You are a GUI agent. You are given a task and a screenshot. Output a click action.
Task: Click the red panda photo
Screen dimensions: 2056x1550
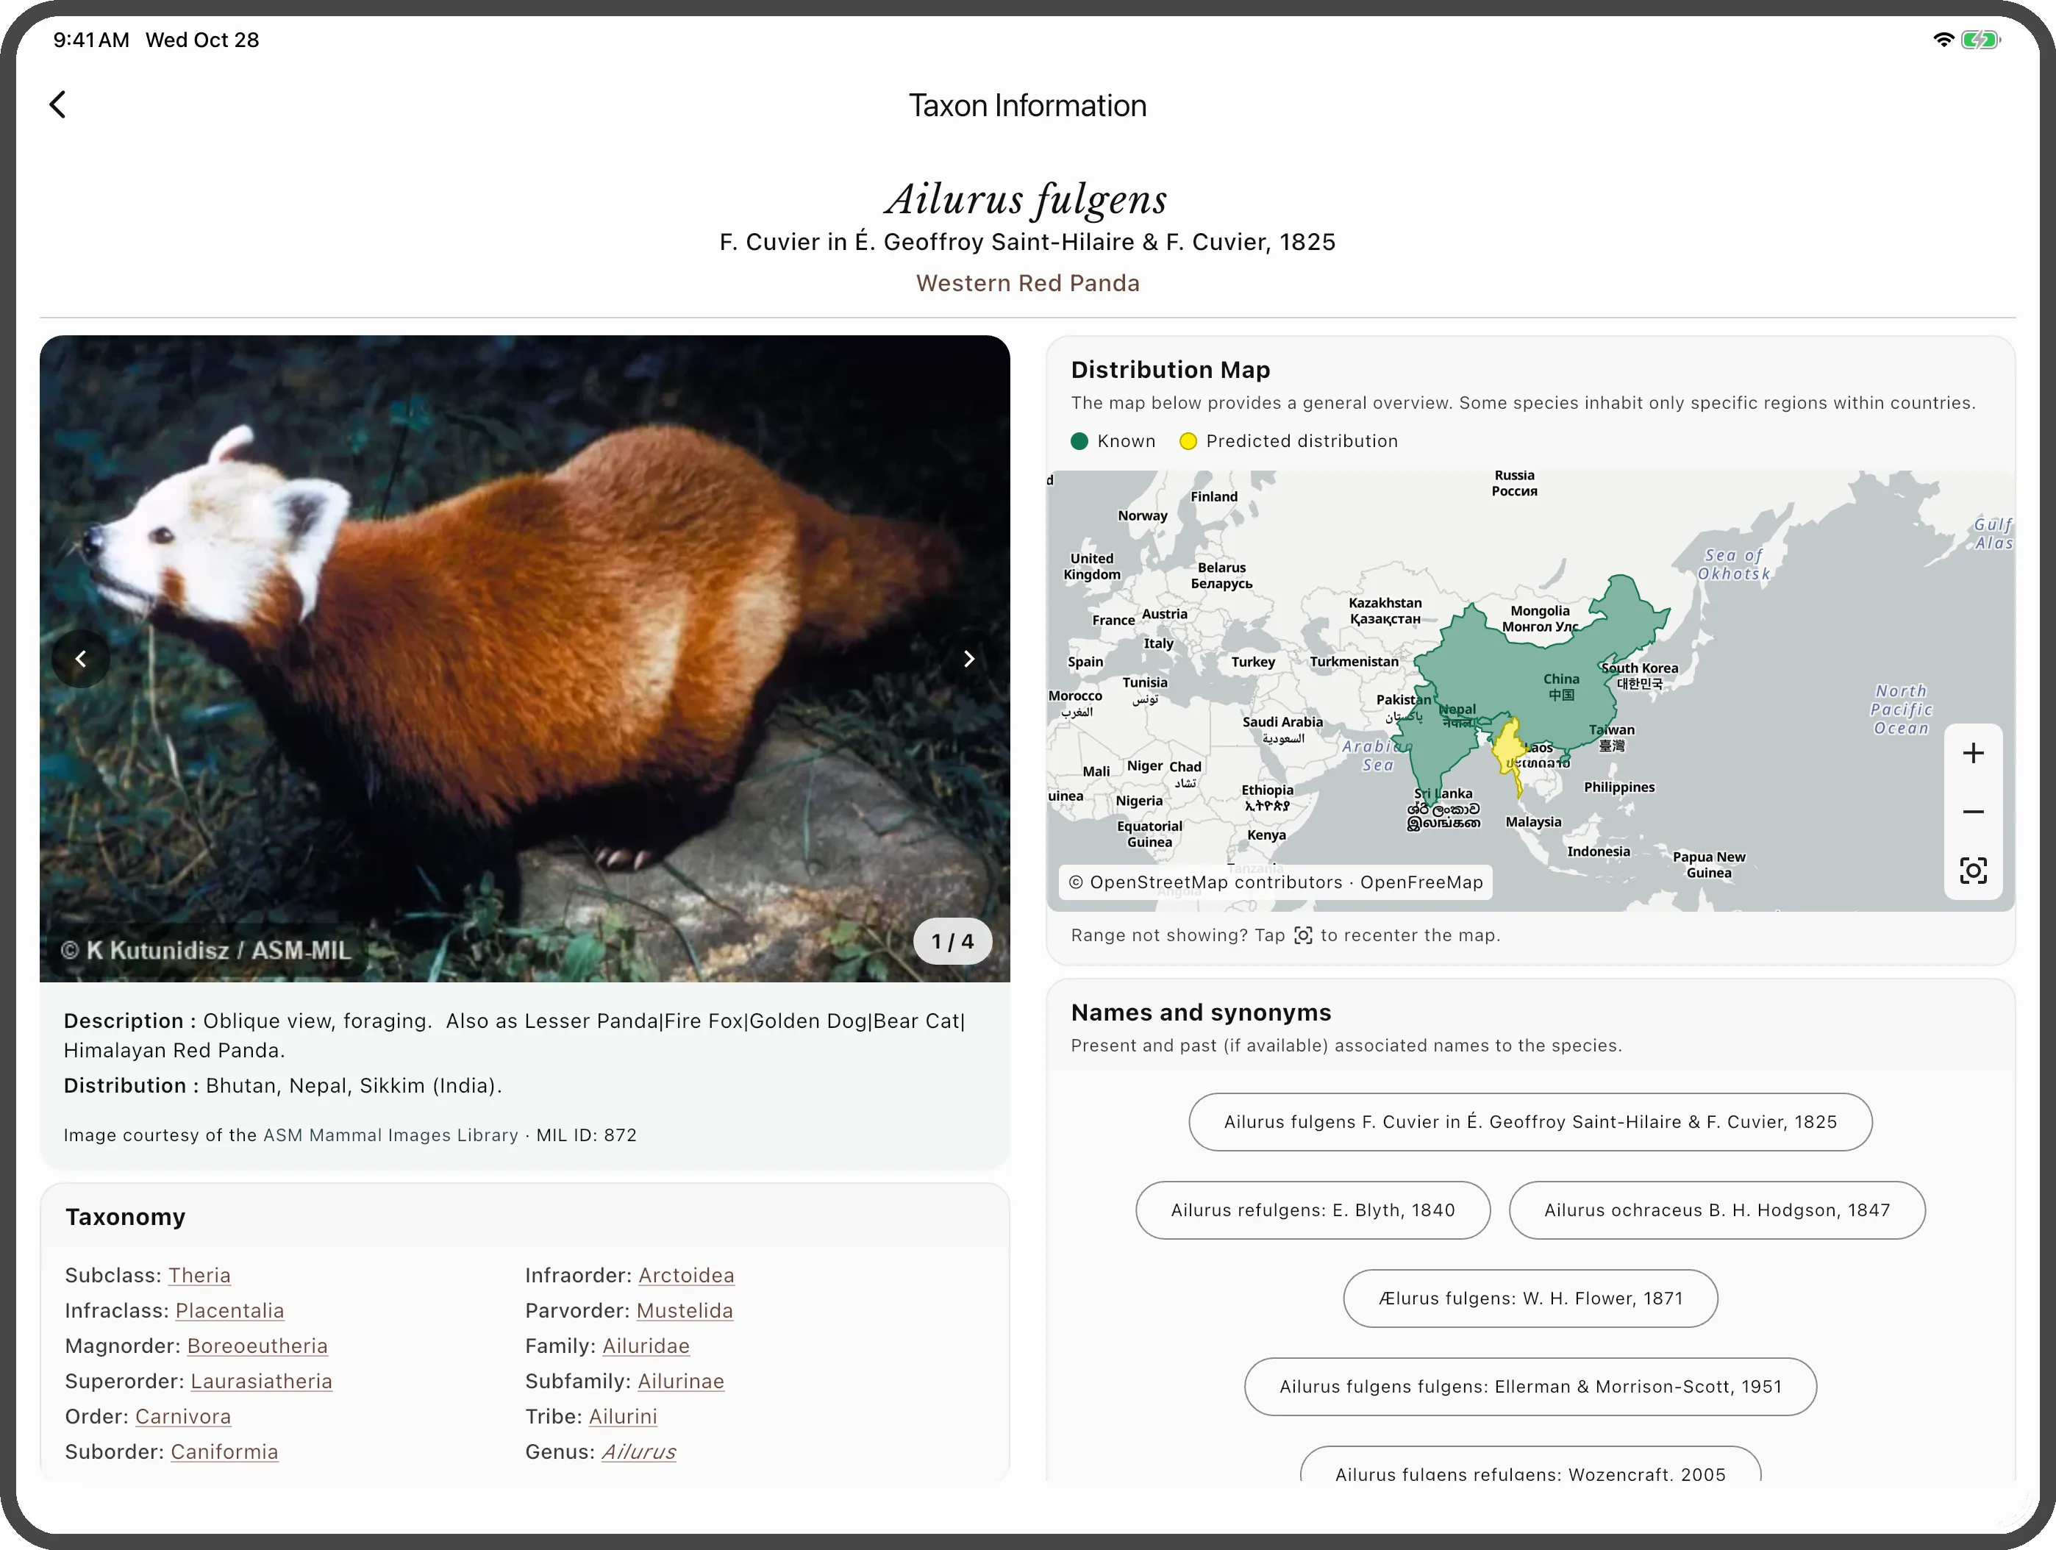pos(524,658)
